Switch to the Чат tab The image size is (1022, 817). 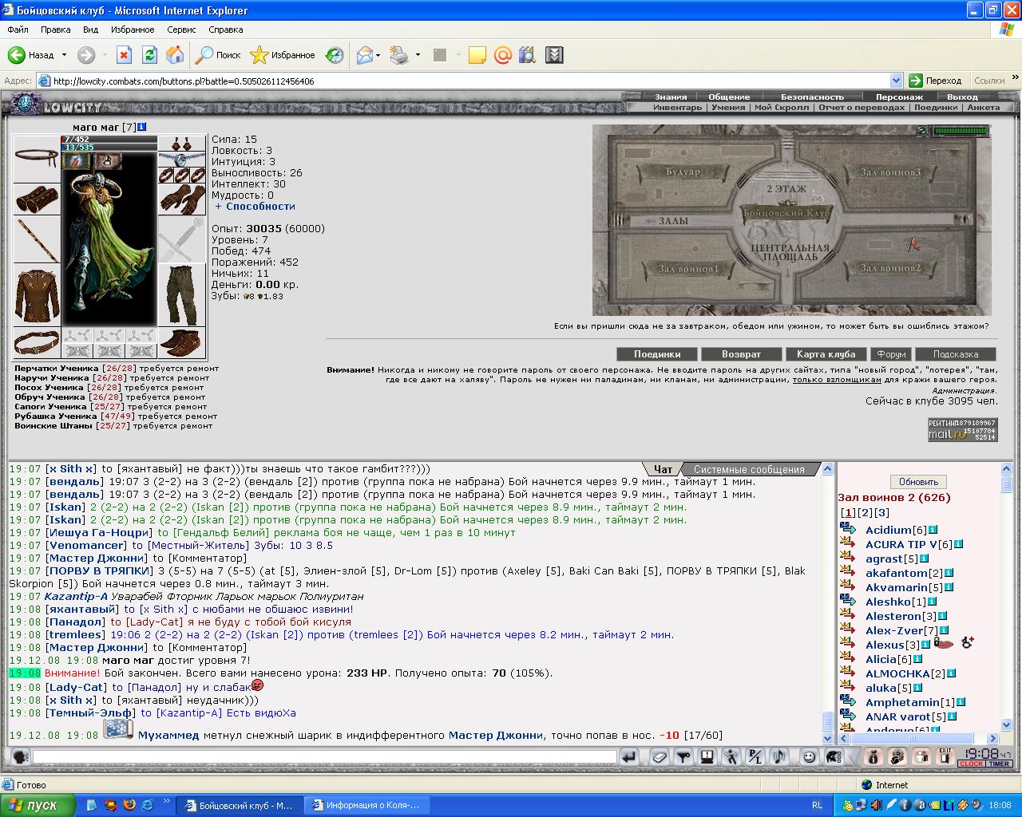[663, 469]
